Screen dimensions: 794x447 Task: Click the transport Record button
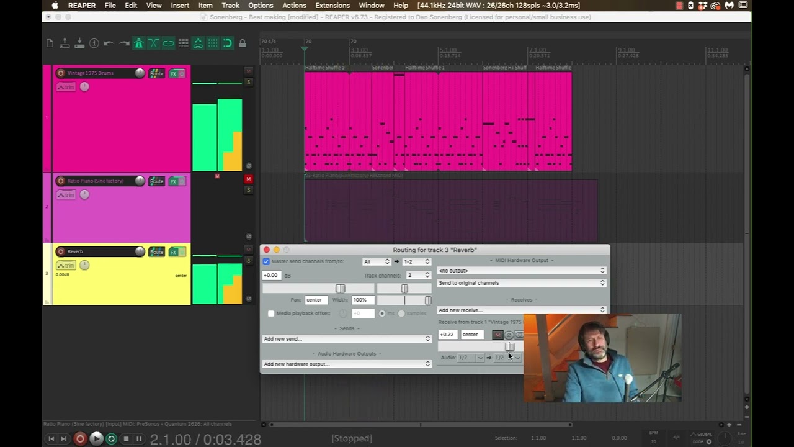coord(80,439)
